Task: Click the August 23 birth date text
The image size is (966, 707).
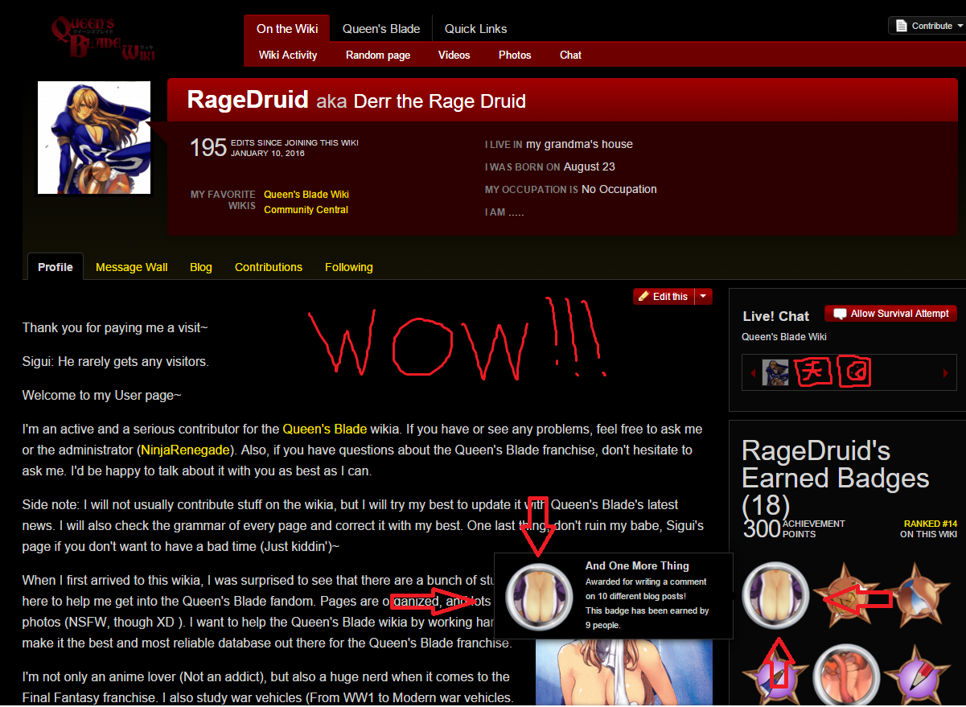Action: 589,166
